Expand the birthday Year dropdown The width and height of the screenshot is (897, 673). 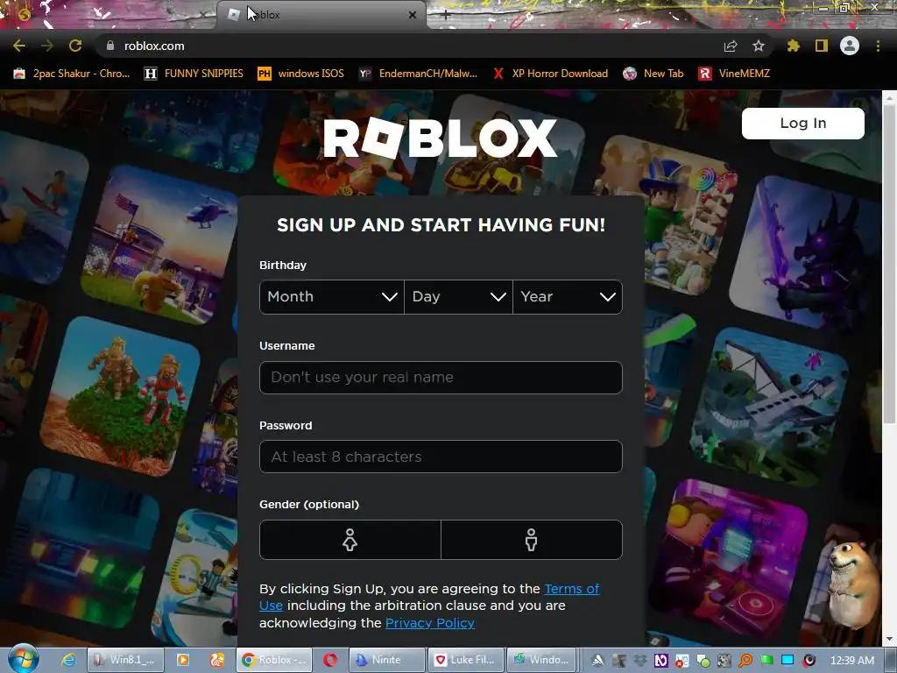coord(568,296)
